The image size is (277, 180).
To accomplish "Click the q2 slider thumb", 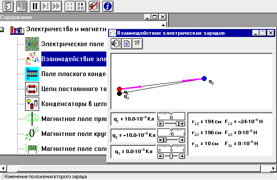I will tap(165, 140).
